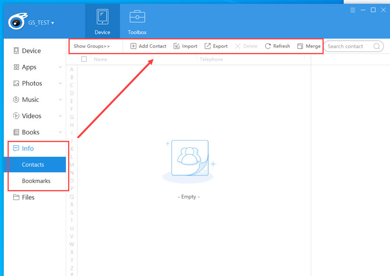
Task: Jump to letter Z in index
Action: 72,268
